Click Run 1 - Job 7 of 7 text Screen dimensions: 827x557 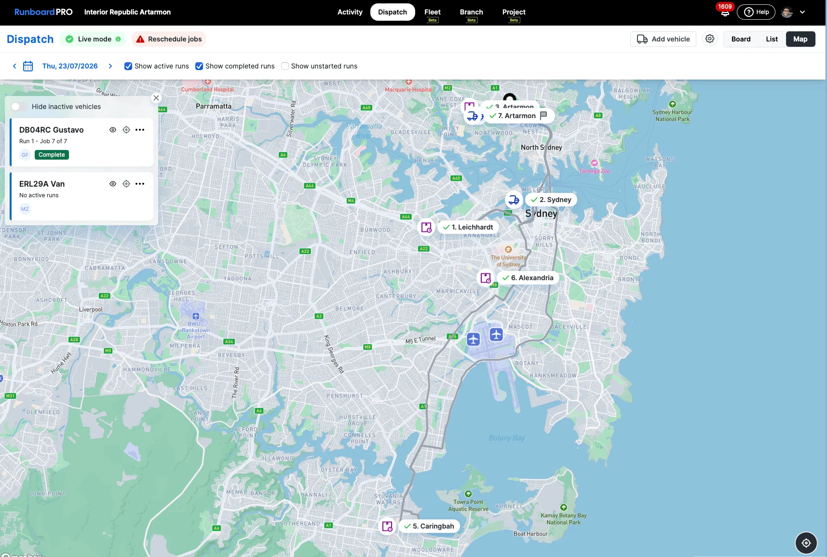point(43,141)
